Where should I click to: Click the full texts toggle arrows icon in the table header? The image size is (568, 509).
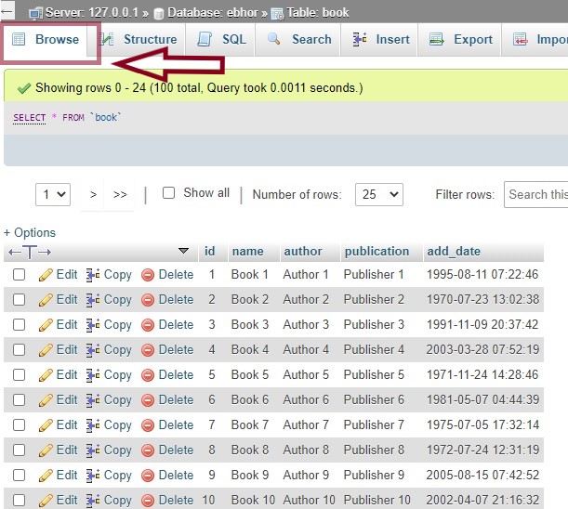pos(30,252)
